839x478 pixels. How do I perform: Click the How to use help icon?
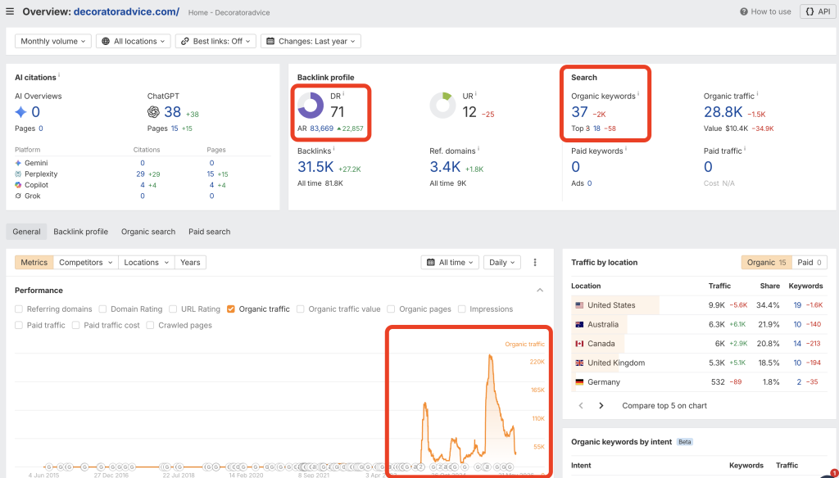click(743, 11)
